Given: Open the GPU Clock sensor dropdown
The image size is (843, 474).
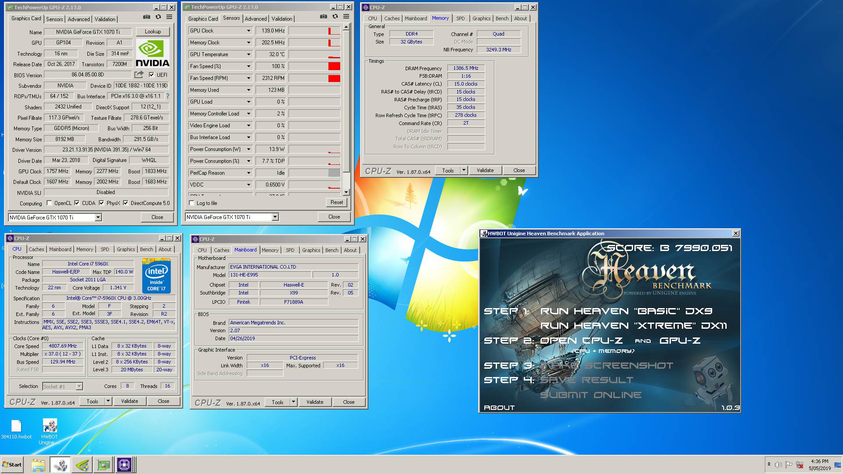Looking at the screenshot, I should [x=249, y=31].
